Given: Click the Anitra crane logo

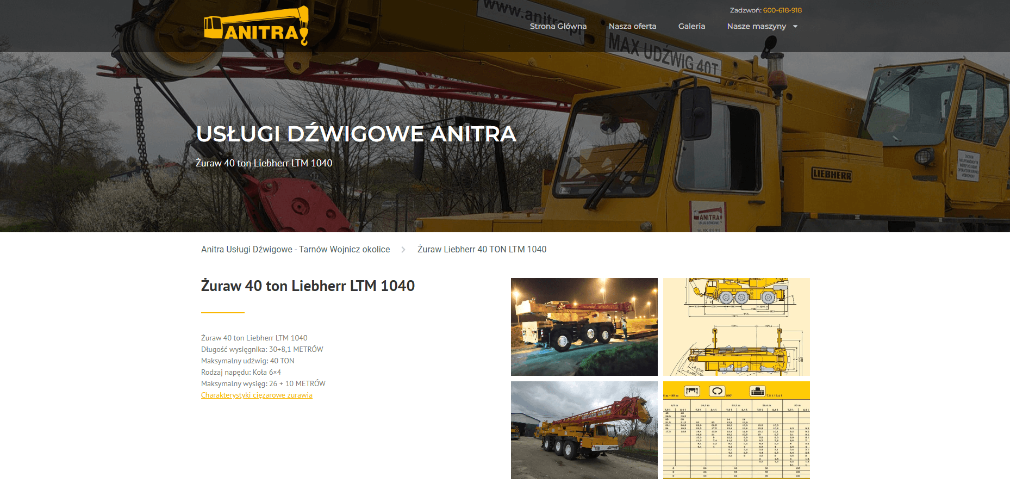Looking at the screenshot, I should coord(256,26).
